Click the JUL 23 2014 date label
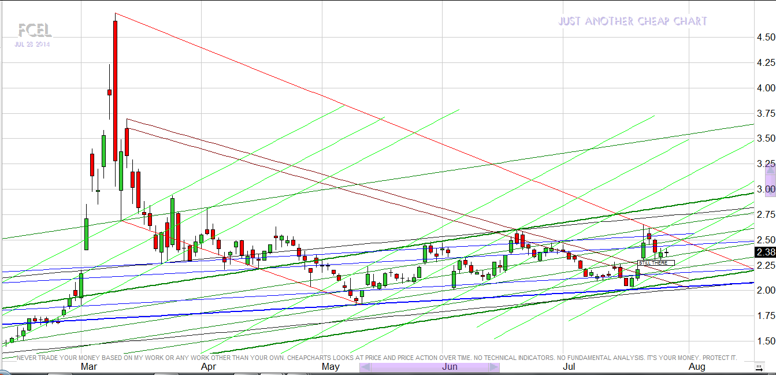Viewport: 776px width, 375px height. click(32, 44)
